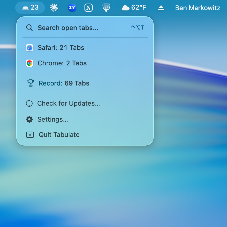This screenshot has height=227, width=227.
Task: Open the weather item showing 62°F
Action: [134, 8]
